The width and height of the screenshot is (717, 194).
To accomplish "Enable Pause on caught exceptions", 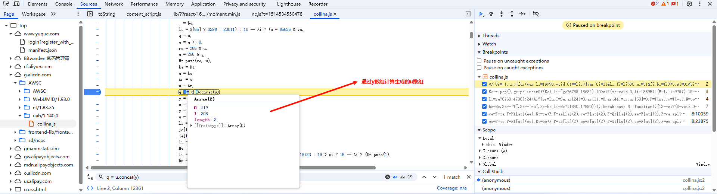I will tap(479, 67).
